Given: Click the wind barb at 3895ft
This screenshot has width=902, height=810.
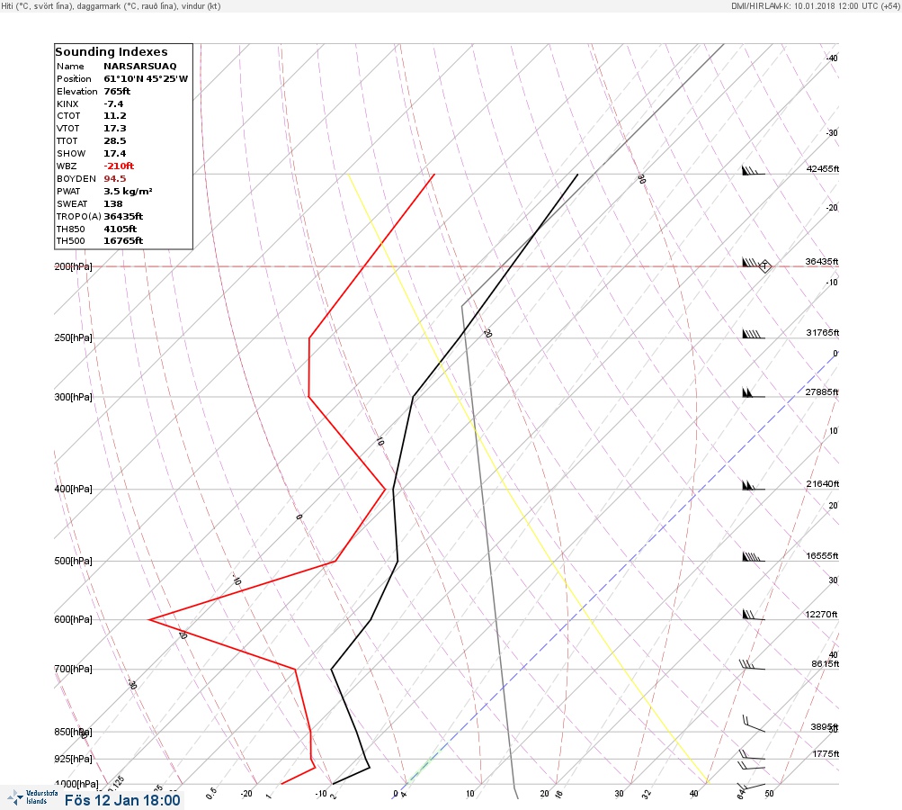Looking at the screenshot, I should point(754,724).
